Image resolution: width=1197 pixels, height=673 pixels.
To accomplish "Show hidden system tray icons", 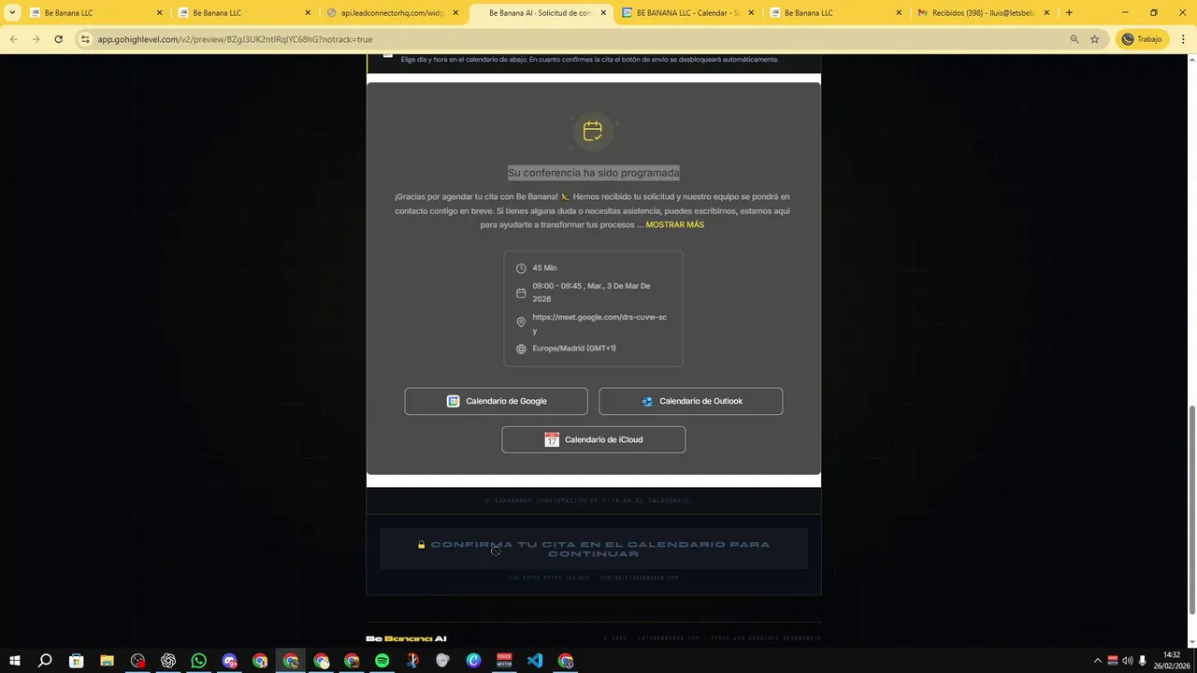I will click(1098, 661).
